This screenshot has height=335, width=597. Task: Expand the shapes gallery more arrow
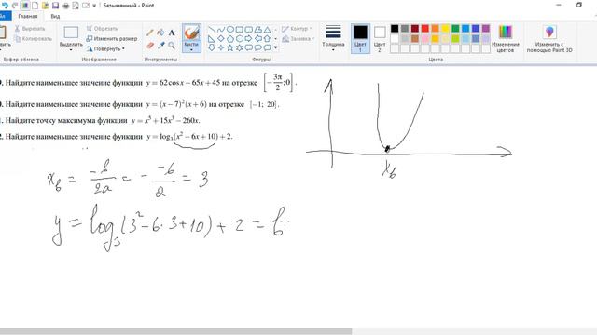(276, 47)
